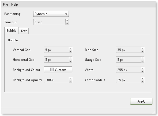Click the Apply button
Viewport: 158px width, 116px height.
[x=141, y=101]
